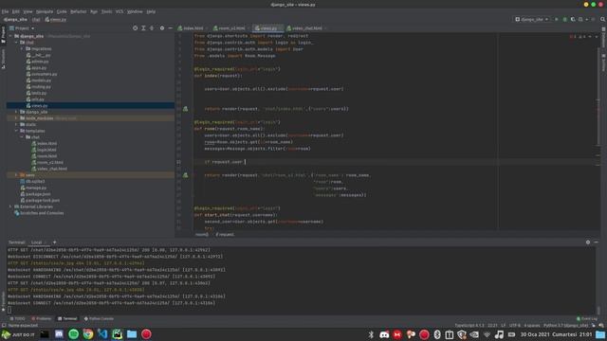This screenshot has width=607, height=341.
Task: Click the Expand All icon in Project panel
Action: tap(143, 27)
